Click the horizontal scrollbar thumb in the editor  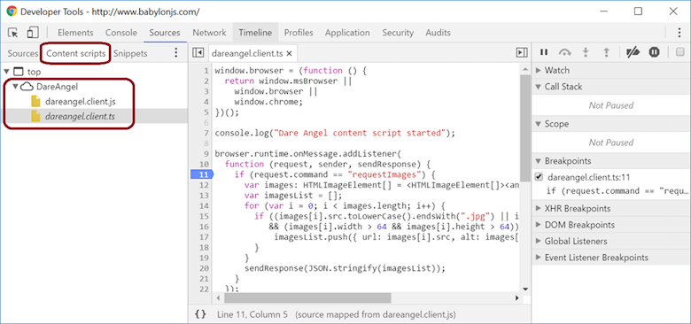pyautogui.click(x=307, y=298)
